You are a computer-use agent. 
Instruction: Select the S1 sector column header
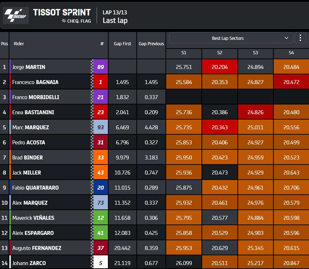(184, 53)
